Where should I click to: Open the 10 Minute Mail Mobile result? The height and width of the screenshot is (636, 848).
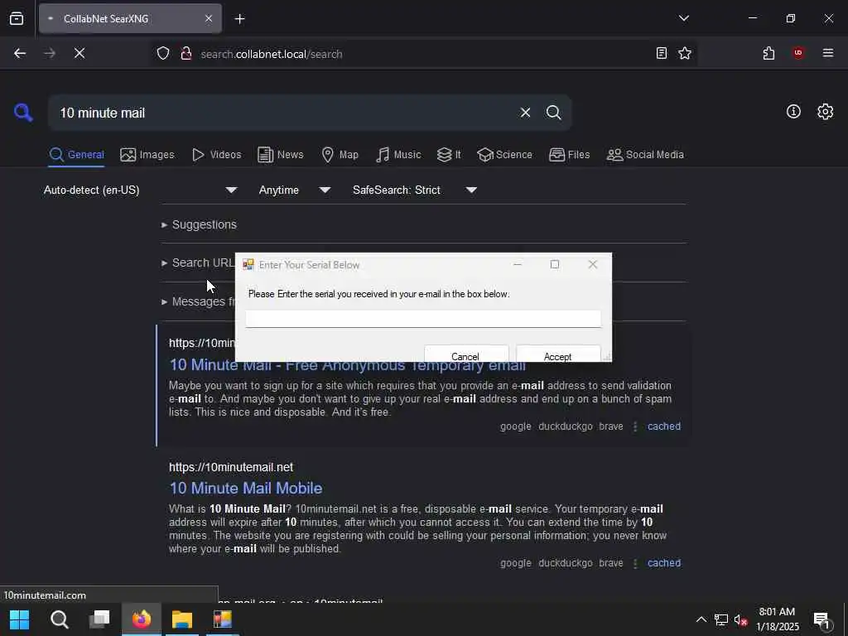click(245, 489)
